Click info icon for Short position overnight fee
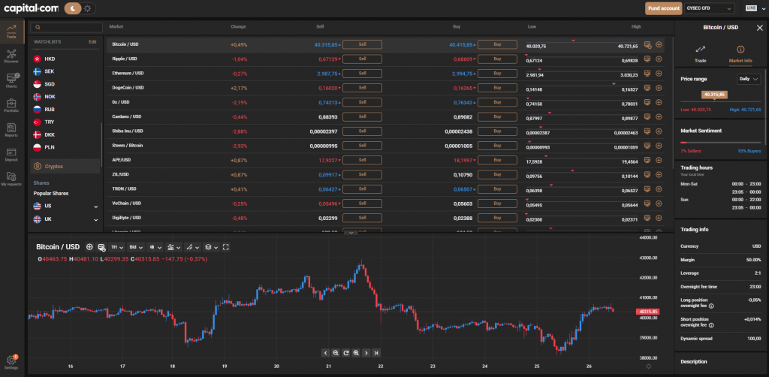The height and width of the screenshot is (377, 769). pyautogui.click(x=711, y=325)
